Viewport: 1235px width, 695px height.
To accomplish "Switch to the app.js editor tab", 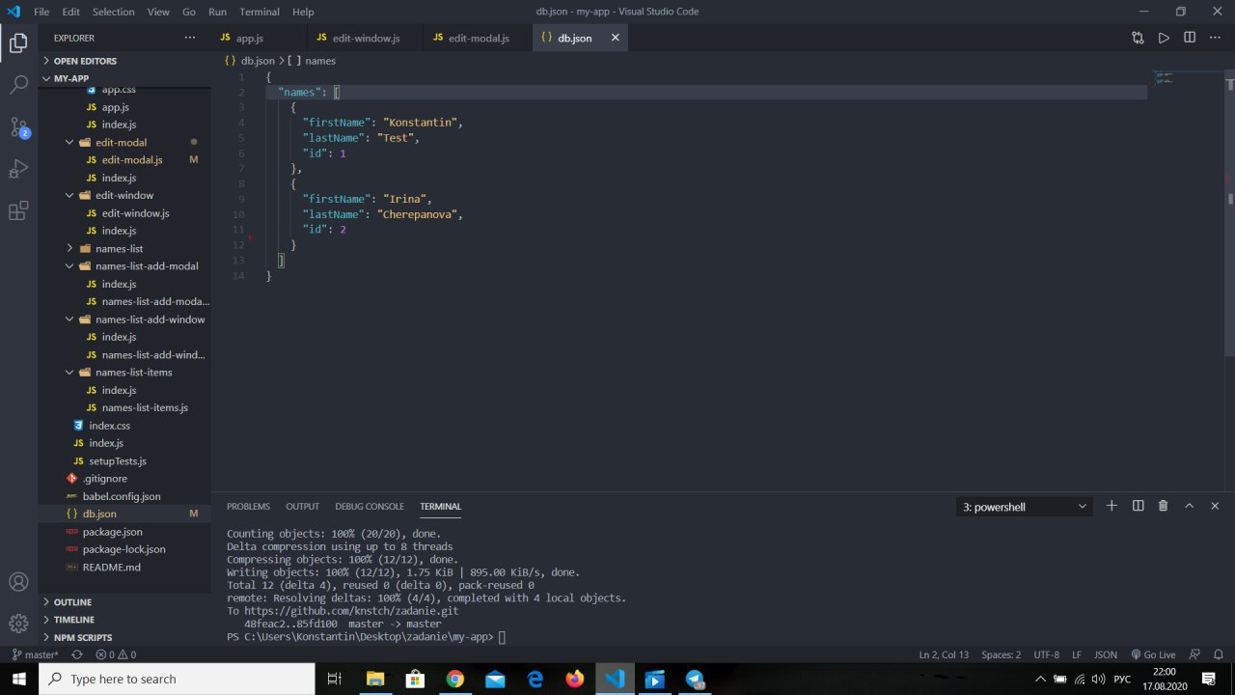I will click(259, 38).
